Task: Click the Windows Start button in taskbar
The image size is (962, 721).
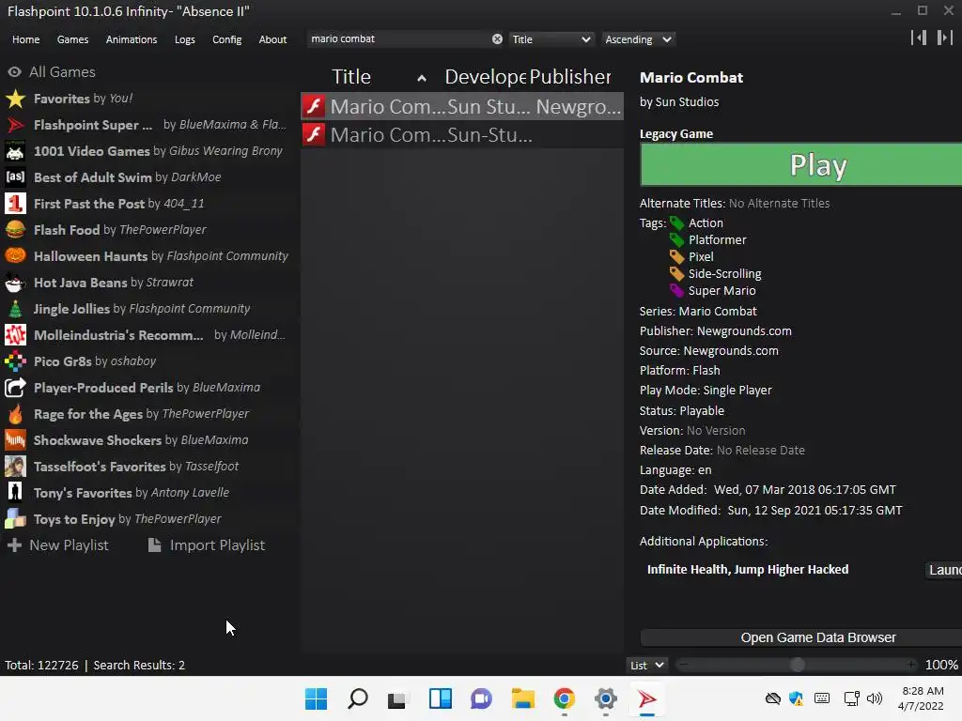Action: (316, 698)
